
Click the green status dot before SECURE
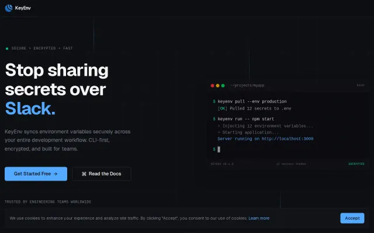(7, 48)
